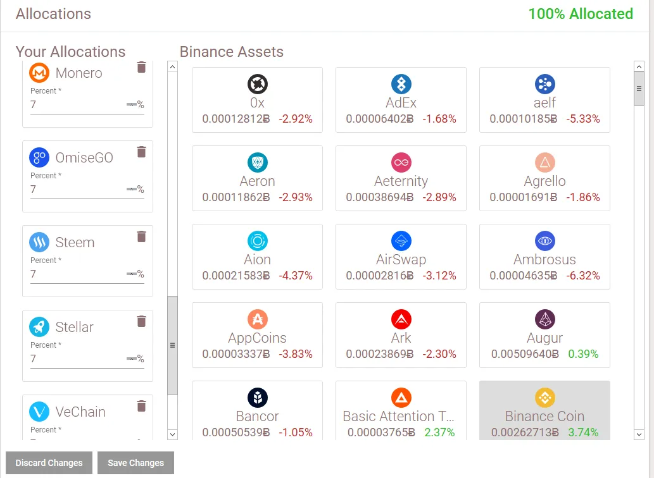Select the Basic Attention Token icon
Screen dimensions: 654x478
pos(401,398)
